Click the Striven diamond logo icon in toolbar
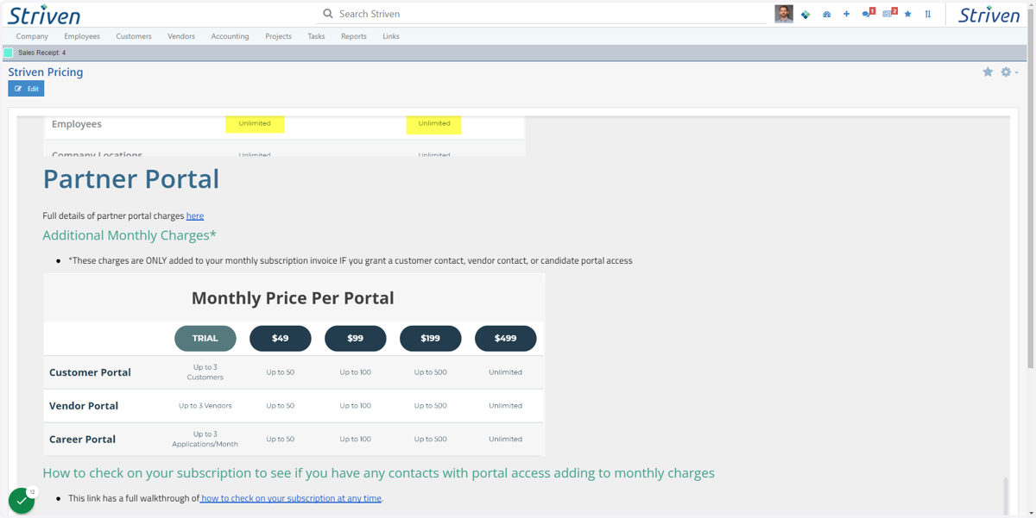This screenshot has height=518, width=1036. 805,14
